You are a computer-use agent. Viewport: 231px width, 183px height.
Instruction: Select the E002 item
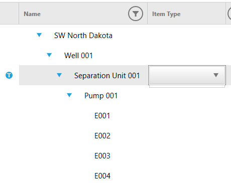(102, 136)
